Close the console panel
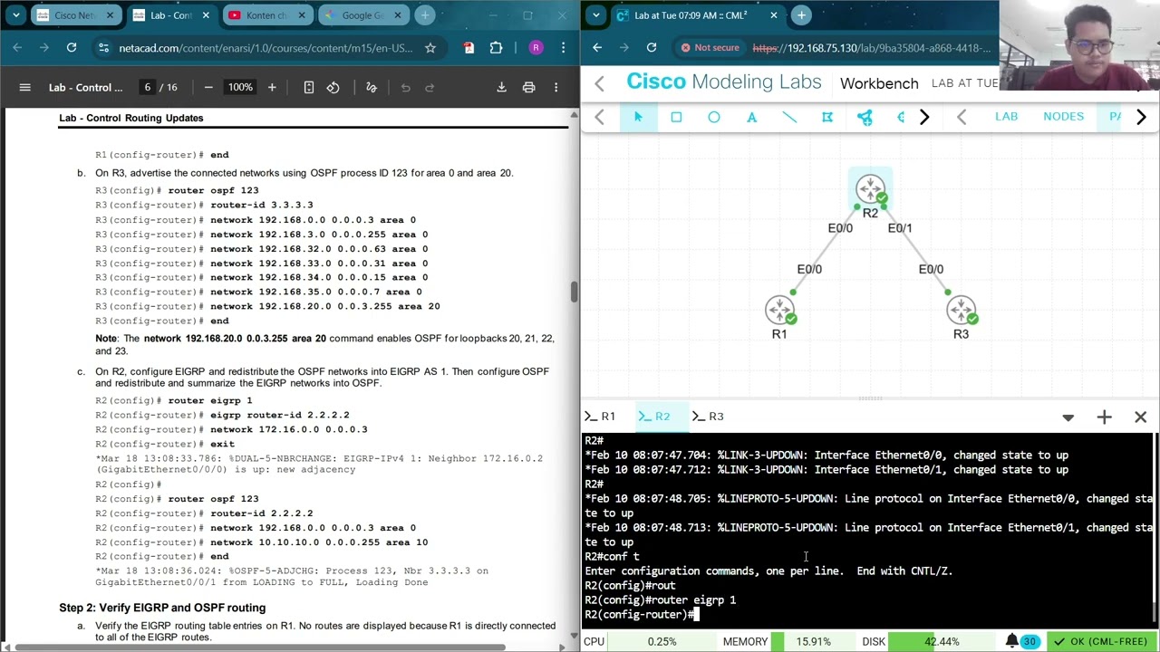The image size is (1160, 652). click(1141, 417)
